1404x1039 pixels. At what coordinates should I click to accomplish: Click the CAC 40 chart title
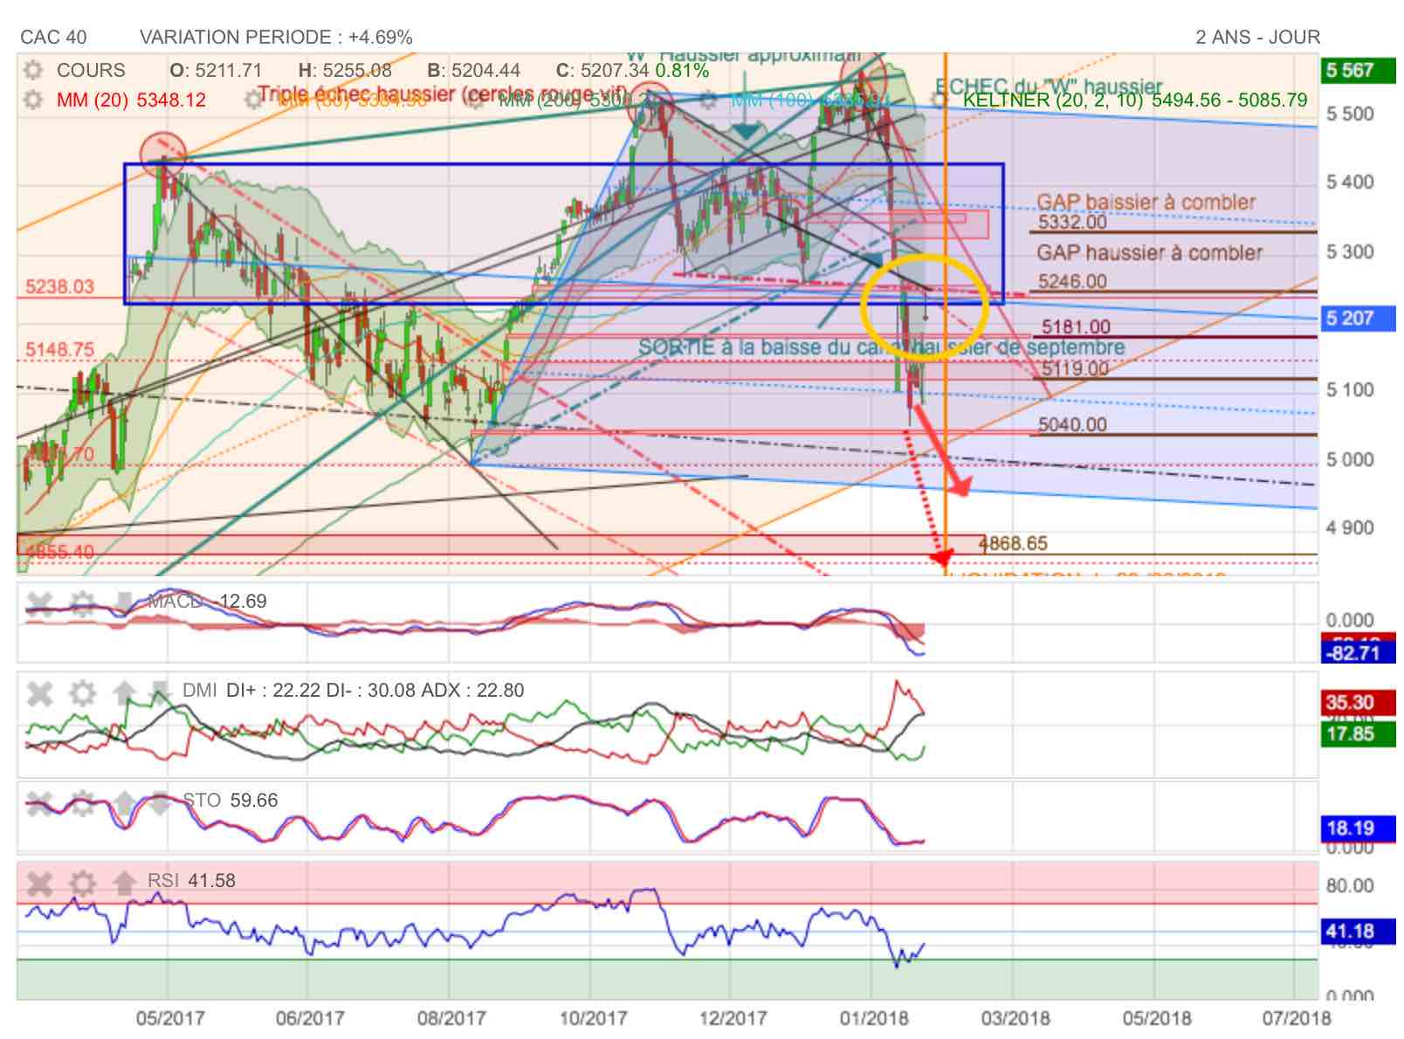53,37
